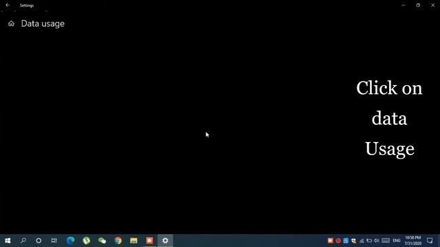
Task: Open the Action Center notifications icon
Action: 430,241
